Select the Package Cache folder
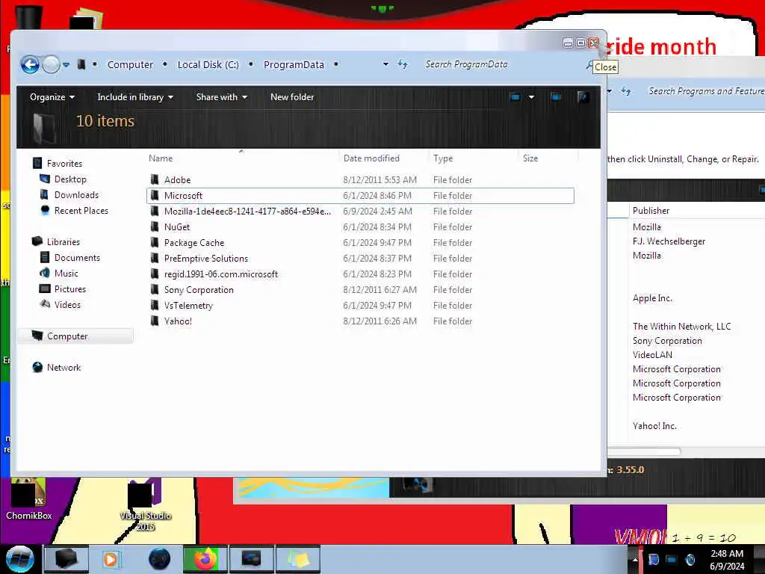765x574 pixels. point(194,243)
